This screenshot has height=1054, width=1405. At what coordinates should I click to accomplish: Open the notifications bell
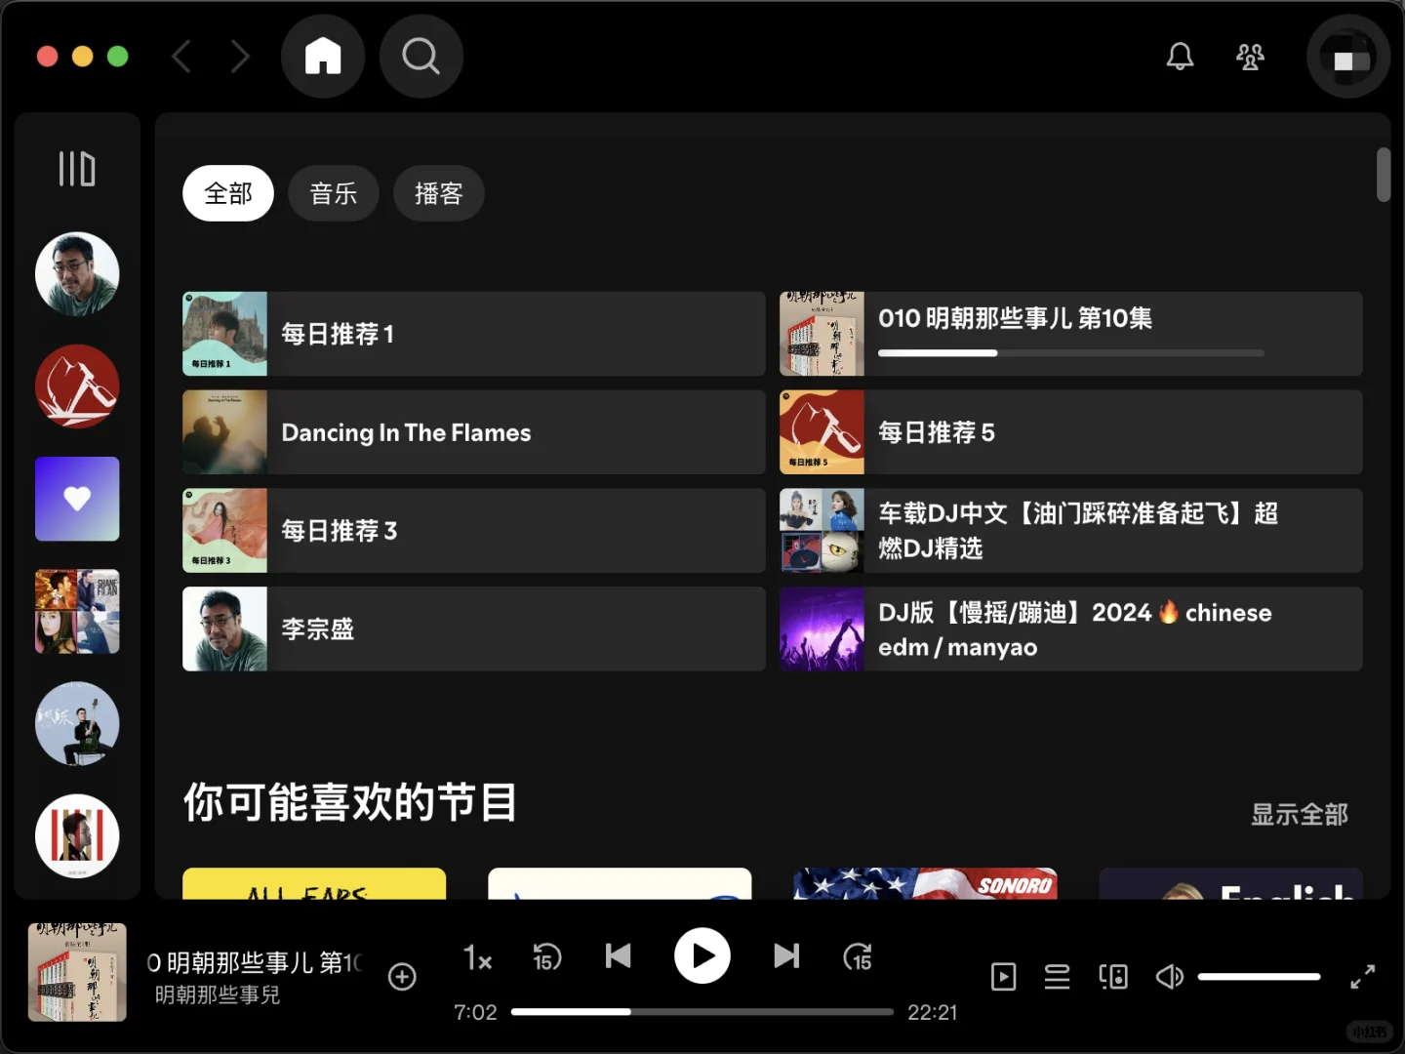point(1180,56)
